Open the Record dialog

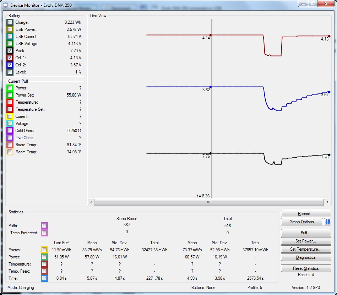pos(306,214)
